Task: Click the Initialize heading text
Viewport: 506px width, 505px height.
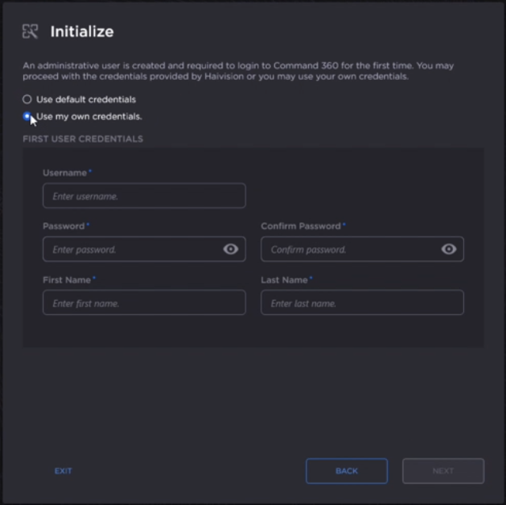Action: 82,32
